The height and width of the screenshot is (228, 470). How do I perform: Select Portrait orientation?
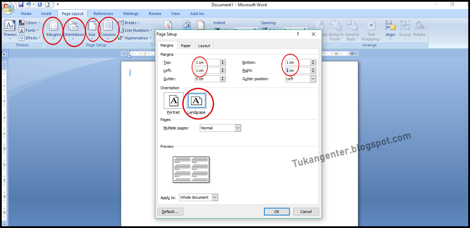174,104
